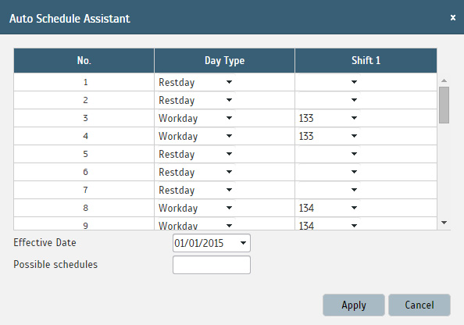Click the table's vertical scrollbar thumb

click(444, 105)
